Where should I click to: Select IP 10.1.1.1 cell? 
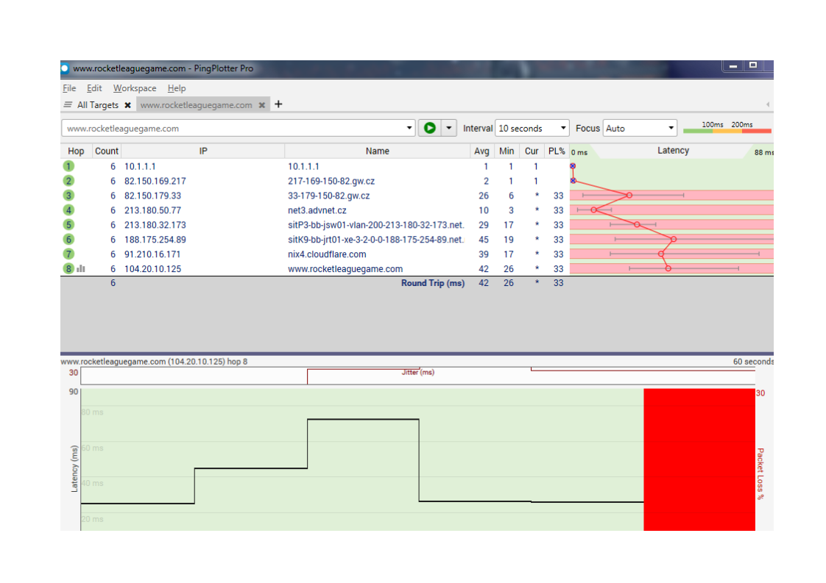(140, 166)
